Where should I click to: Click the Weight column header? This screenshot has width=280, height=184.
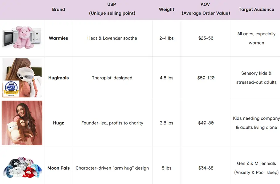coord(167,10)
